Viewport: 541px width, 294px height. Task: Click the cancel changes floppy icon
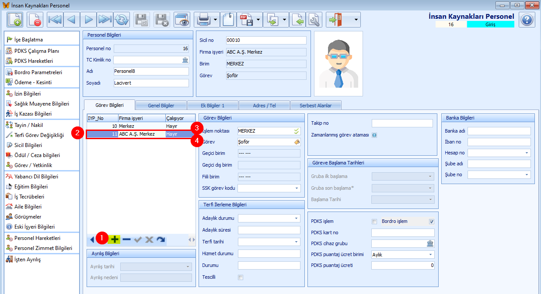click(162, 20)
